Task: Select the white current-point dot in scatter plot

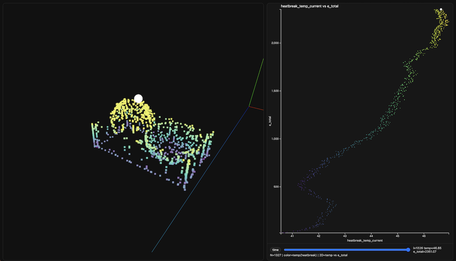Action: pyautogui.click(x=441, y=9)
